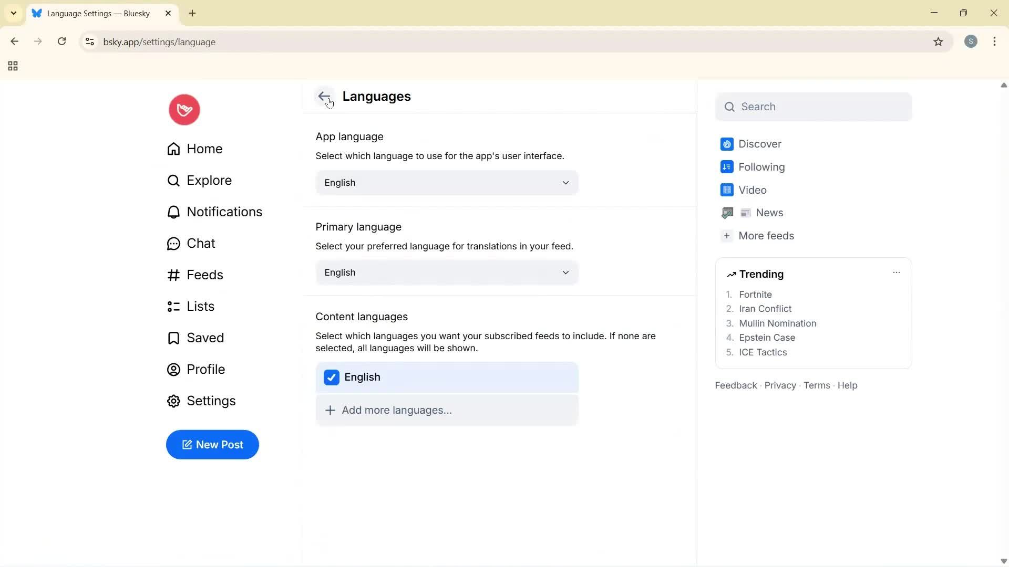Open the App language dropdown

click(446, 183)
